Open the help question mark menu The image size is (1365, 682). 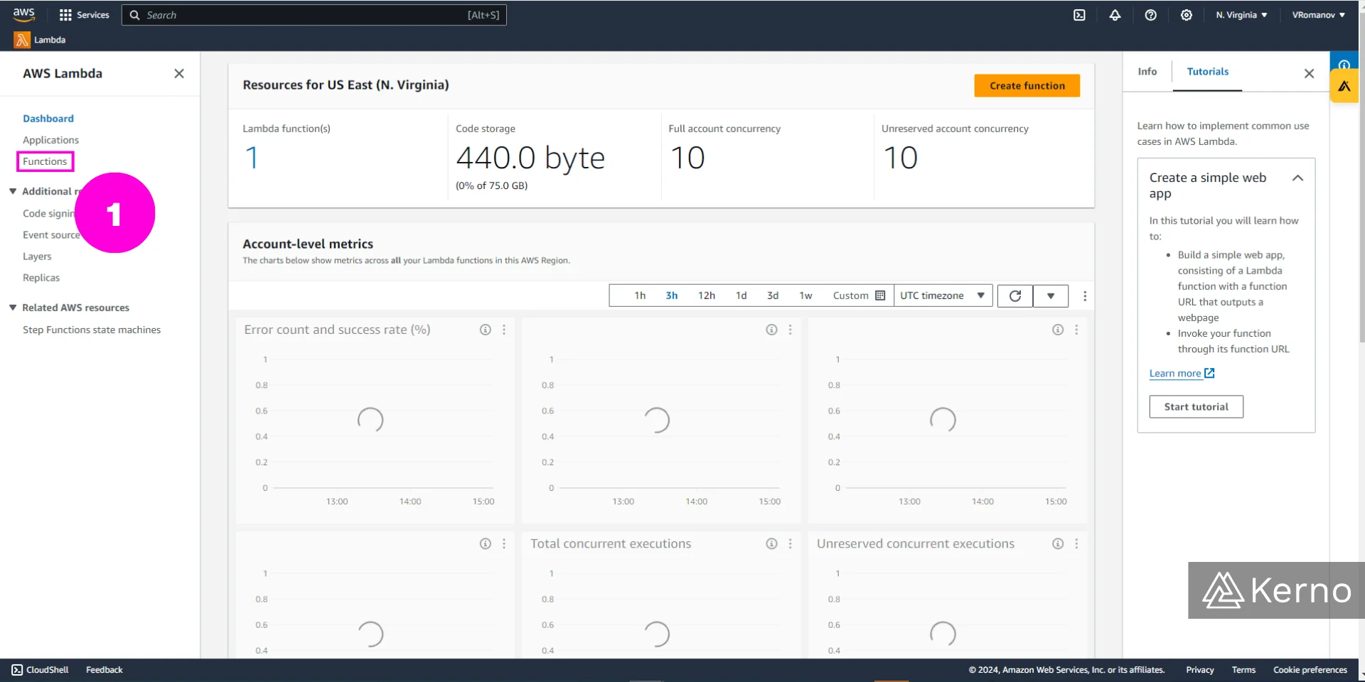(1150, 15)
